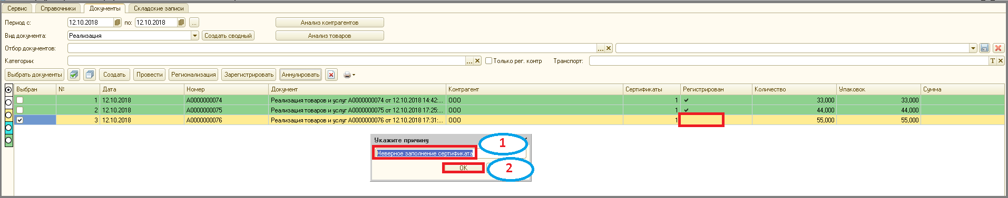
Task: Expand the saved filter dropdown arrow
Action: point(973,48)
